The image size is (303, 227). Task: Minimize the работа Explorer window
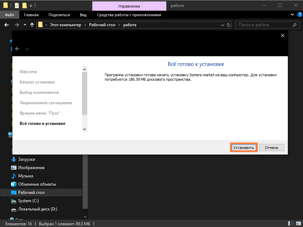(x=264, y=6)
